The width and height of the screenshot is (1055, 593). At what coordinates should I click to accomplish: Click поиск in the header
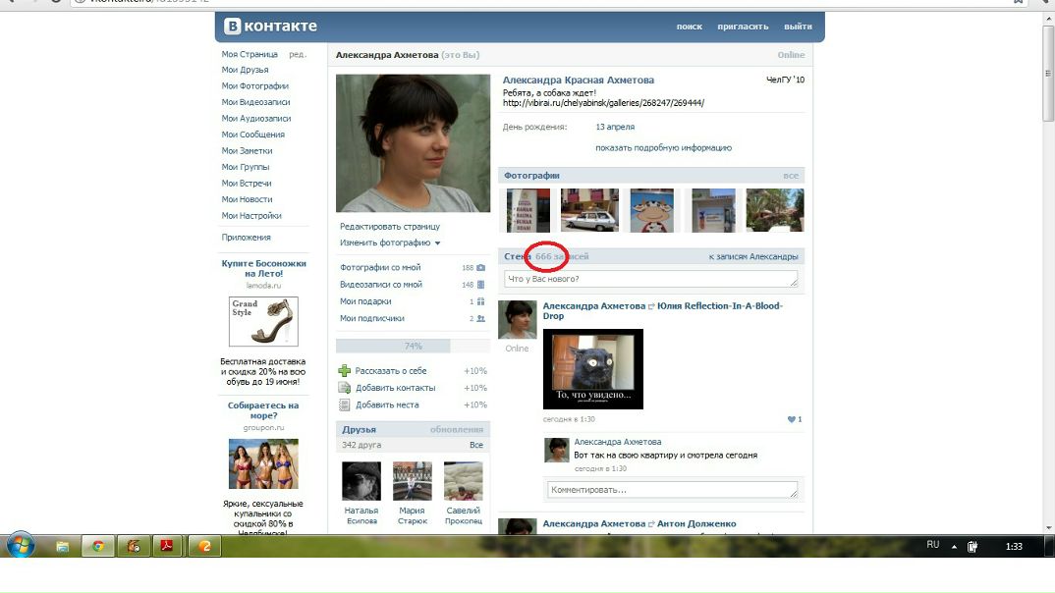click(689, 27)
